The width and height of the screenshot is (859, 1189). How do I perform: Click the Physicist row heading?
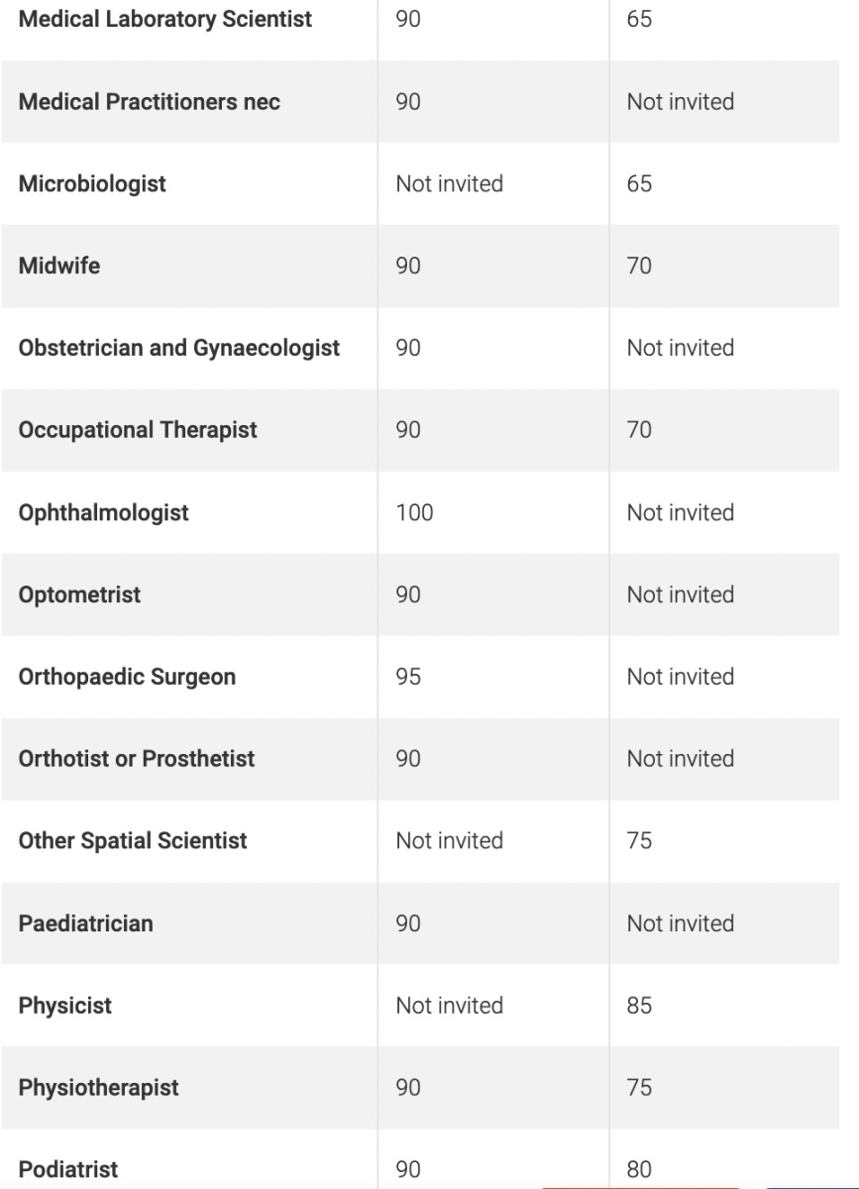65,1006
